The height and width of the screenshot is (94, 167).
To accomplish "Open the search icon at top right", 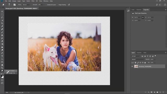I will point(157,5).
